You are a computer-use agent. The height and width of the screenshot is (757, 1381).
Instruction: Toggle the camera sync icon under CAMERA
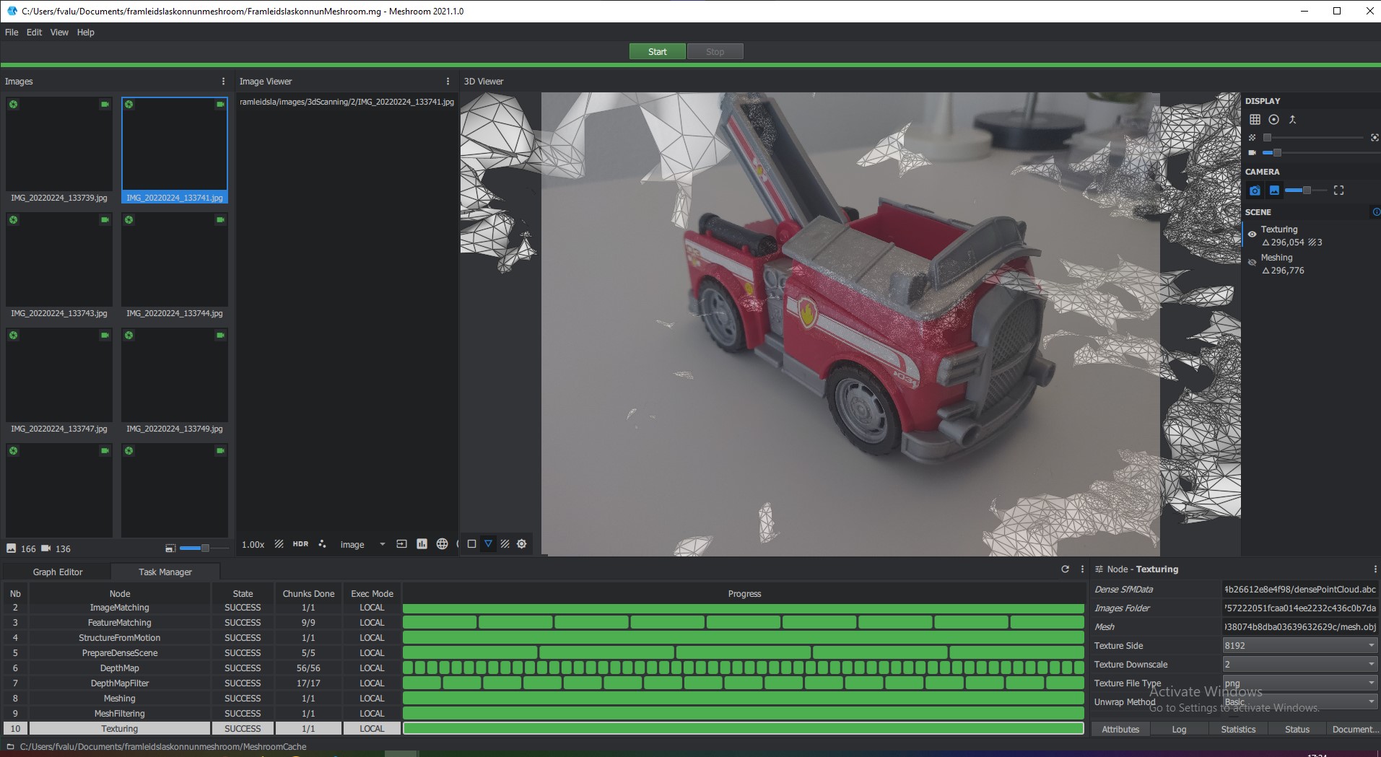(1255, 191)
